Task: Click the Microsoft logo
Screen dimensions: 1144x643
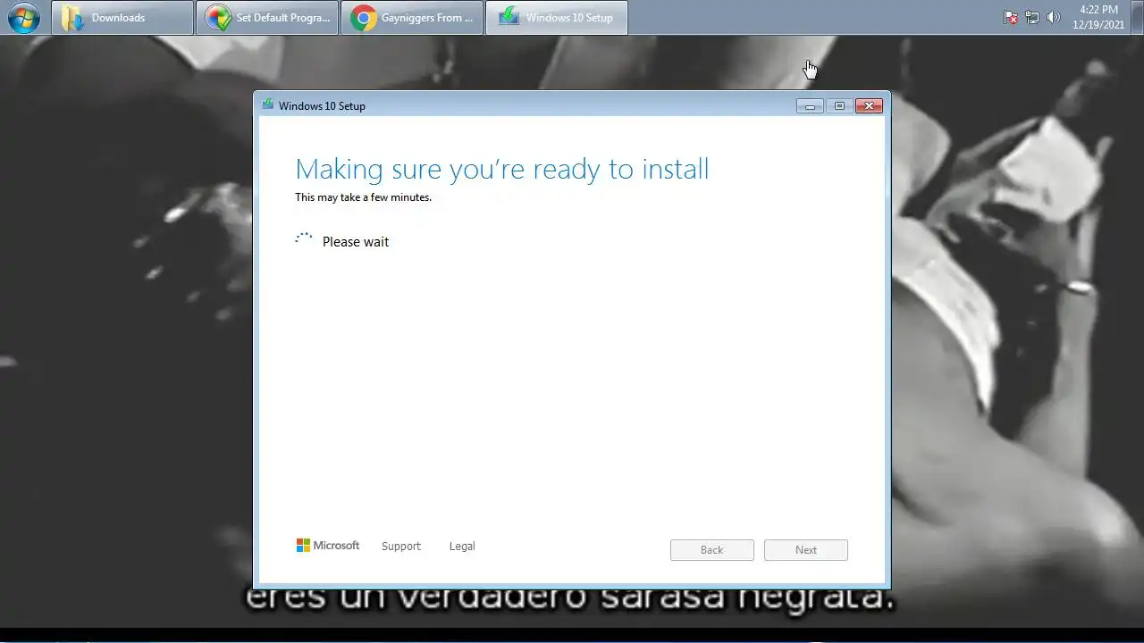Action: tap(328, 545)
